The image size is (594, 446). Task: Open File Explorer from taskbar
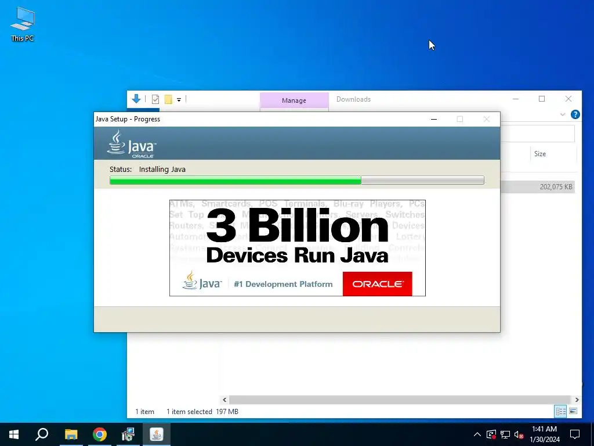click(71, 434)
